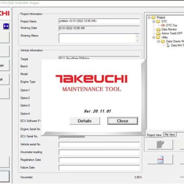
Task: Switch to the File View tab
Action: (169, 134)
